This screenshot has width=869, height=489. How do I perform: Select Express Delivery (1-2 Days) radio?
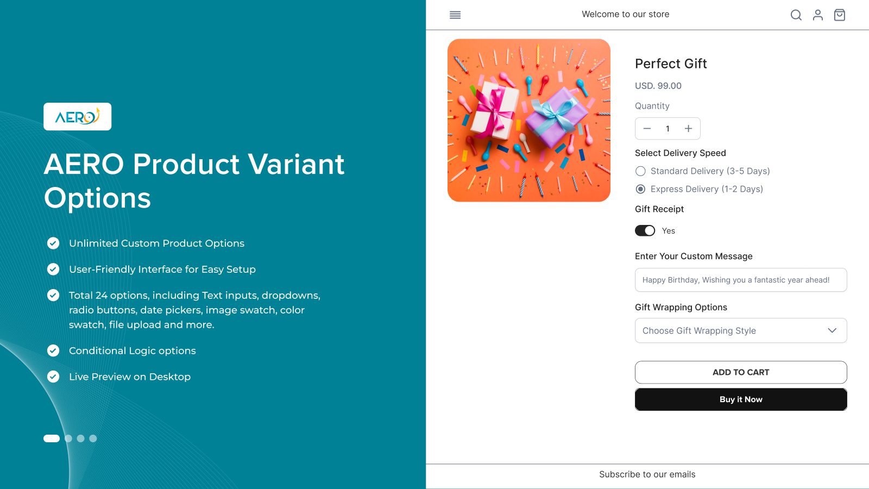pyautogui.click(x=641, y=189)
